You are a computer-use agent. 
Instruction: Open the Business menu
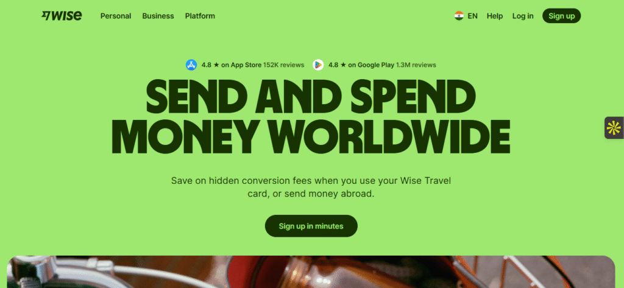pyautogui.click(x=158, y=16)
